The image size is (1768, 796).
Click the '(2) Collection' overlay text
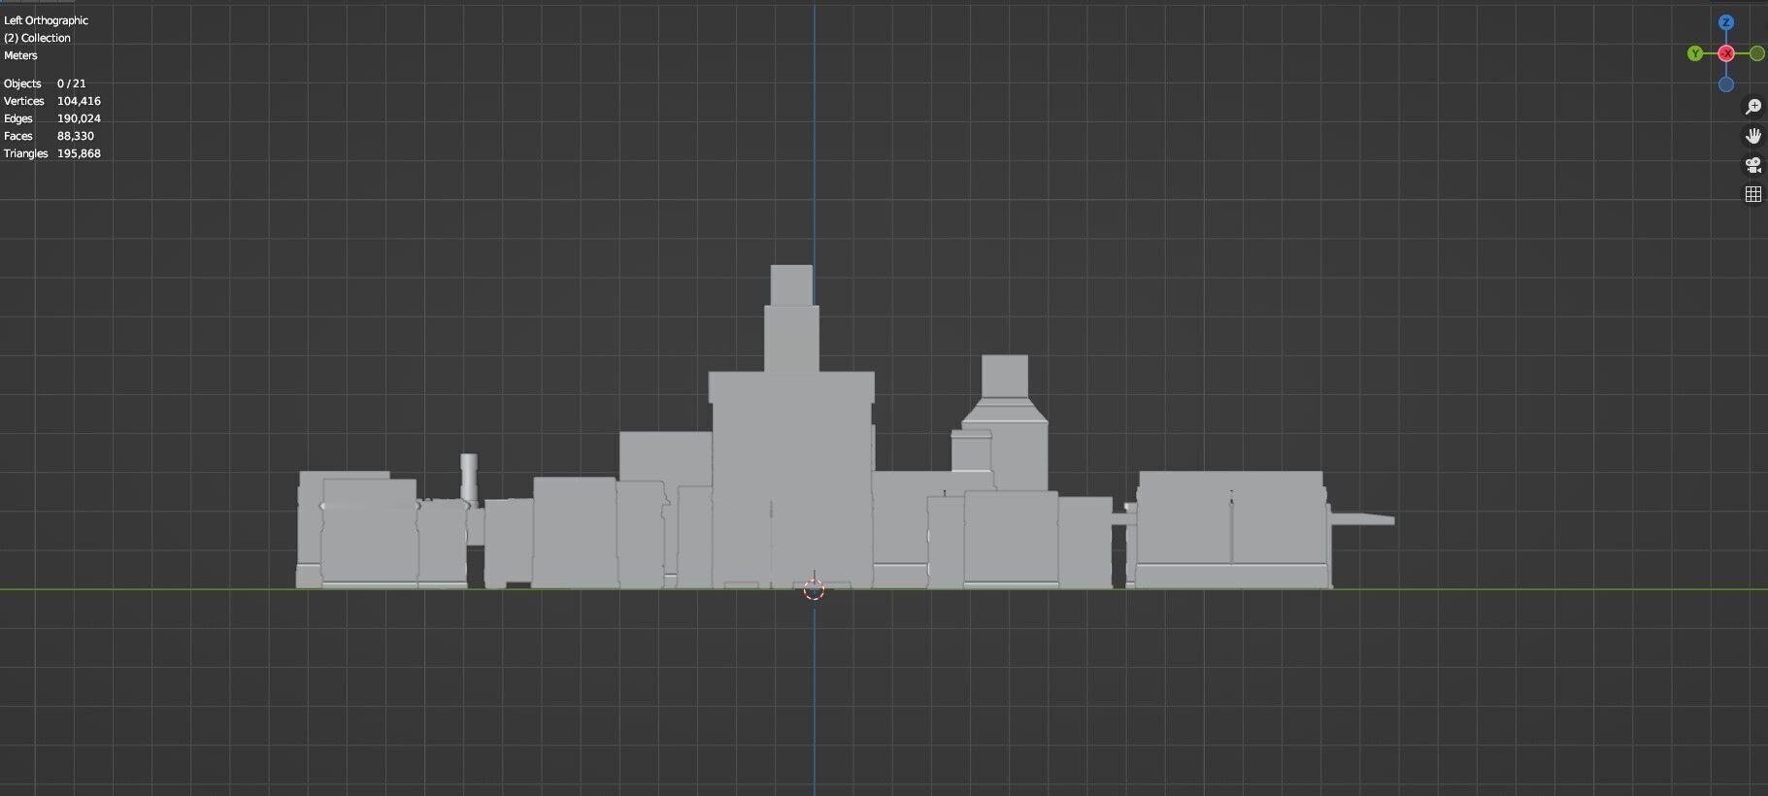pos(37,38)
